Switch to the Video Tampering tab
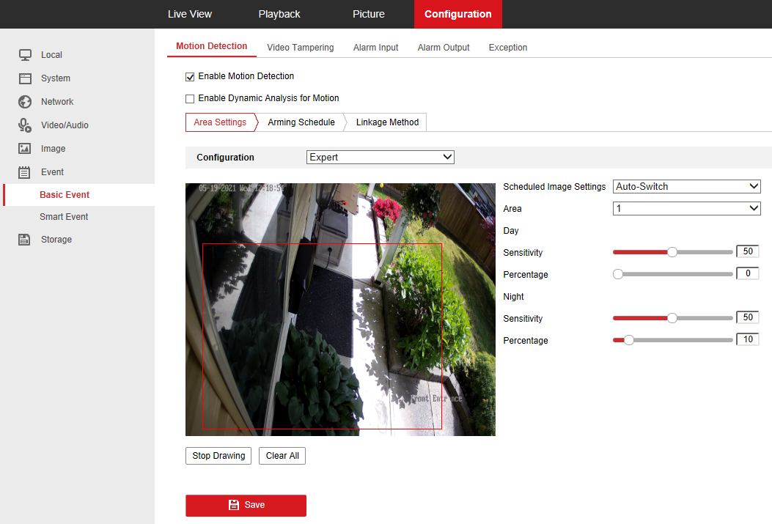This screenshot has height=524, width=772. click(x=300, y=47)
